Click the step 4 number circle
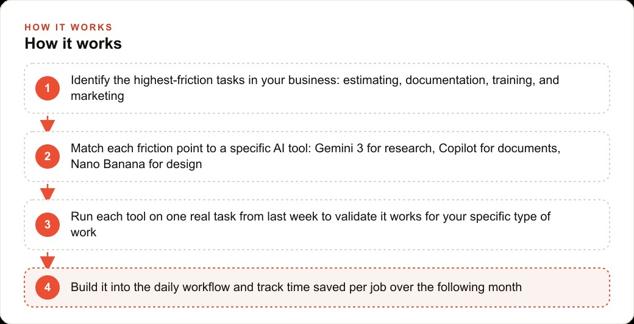The height and width of the screenshot is (324, 634). point(48,287)
